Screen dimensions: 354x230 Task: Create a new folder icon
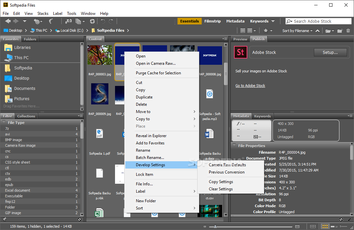[340, 30]
